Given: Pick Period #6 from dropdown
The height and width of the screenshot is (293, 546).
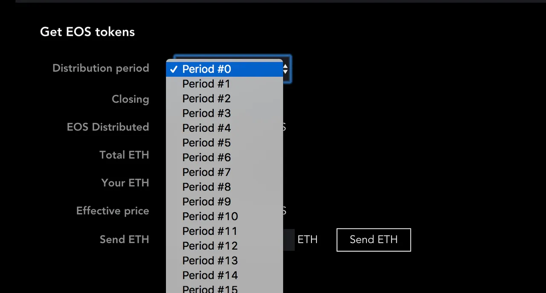Looking at the screenshot, I should tap(206, 157).
